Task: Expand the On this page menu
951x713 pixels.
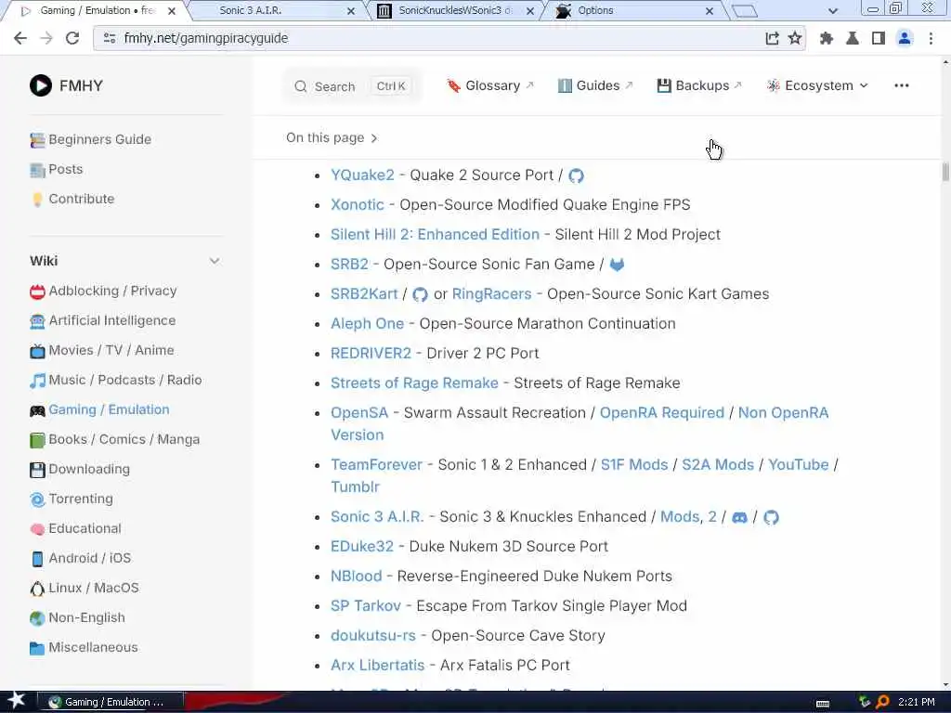Action: click(x=332, y=138)
